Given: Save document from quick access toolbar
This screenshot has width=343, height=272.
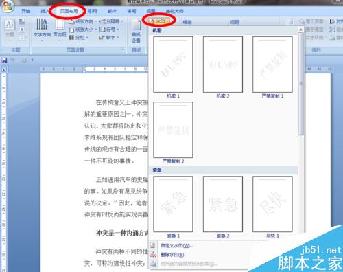Looking at the screenshot, I should 4,60.
